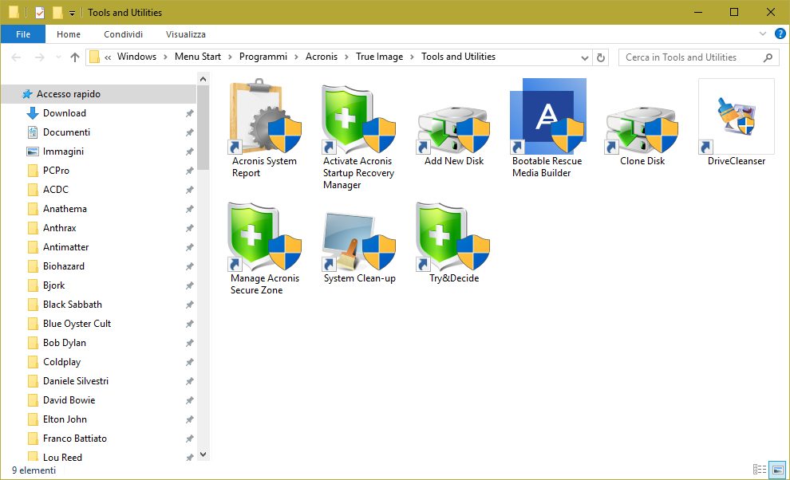The image size is (790, 480).
Task: Select Bootable Rescue Media Builder shortcut
Action: [547, 118]
